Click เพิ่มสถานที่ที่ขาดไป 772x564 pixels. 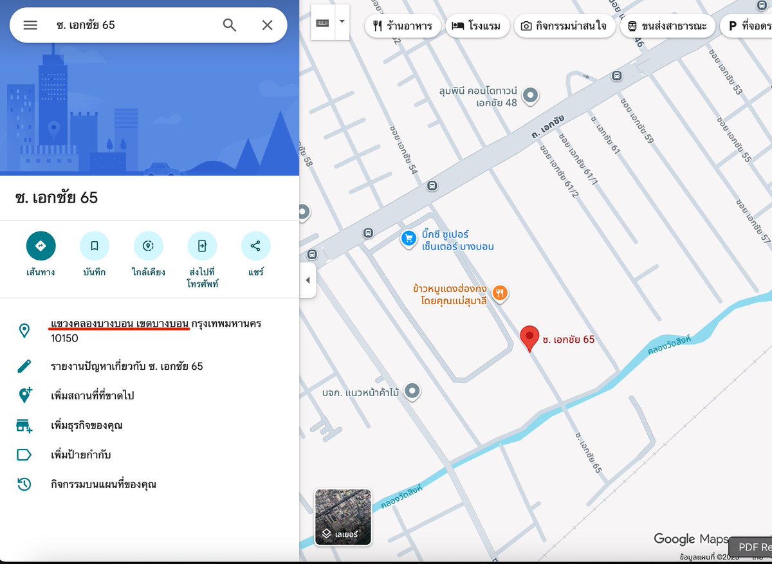tap(92, 396)
